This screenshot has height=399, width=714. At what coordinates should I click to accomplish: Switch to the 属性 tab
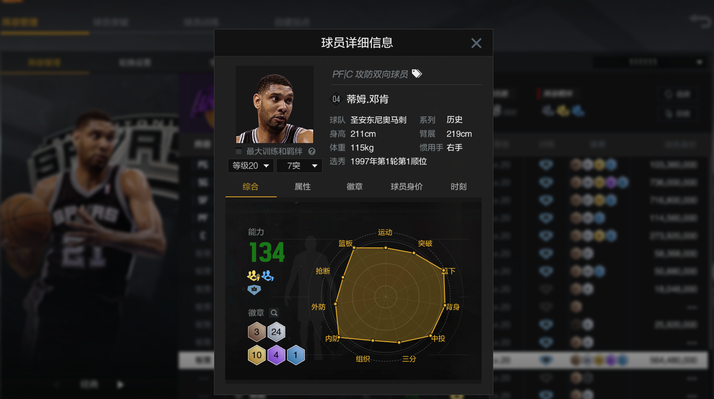(303, 187)
